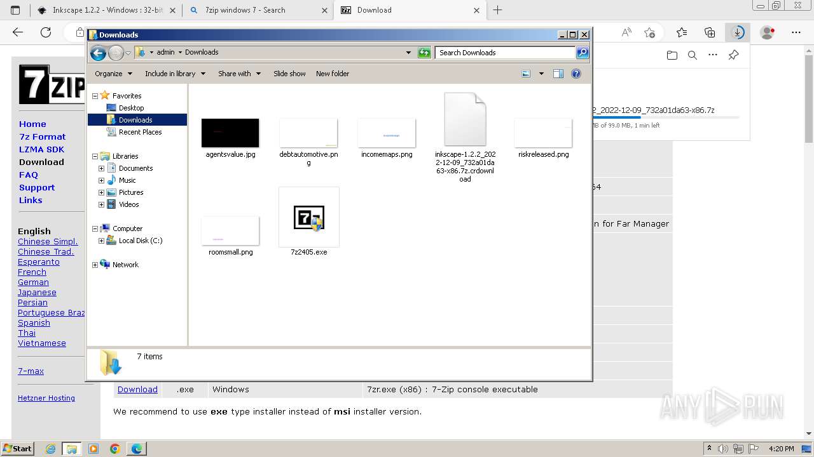Expand the Pictures library node
This screenshot has height=457, width=814.
point(101,192)
